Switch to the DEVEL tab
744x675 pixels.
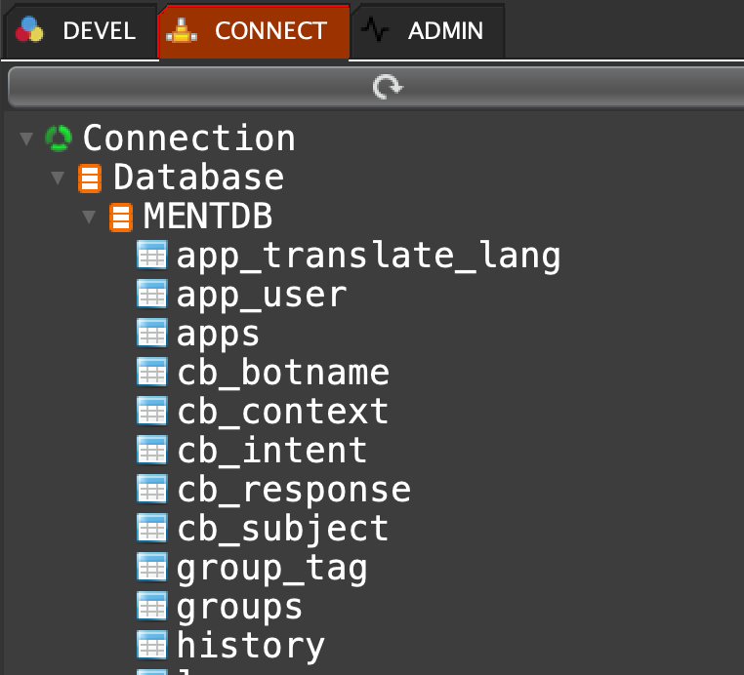click(77, 31)
